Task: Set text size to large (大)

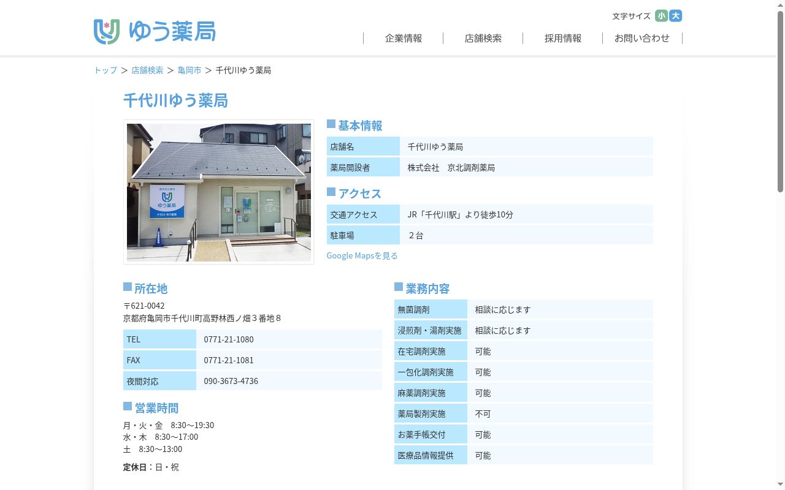Action: pyautogui.click(x=676, y=16)
